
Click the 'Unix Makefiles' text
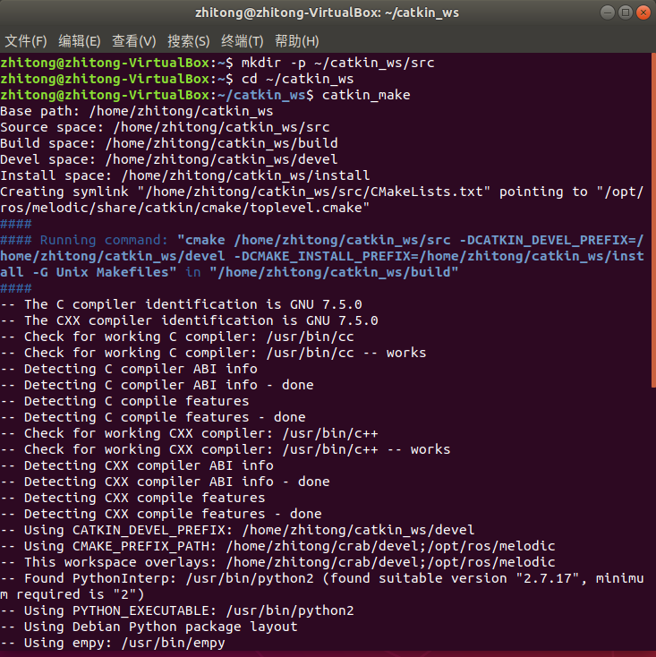tap(112, 272)
